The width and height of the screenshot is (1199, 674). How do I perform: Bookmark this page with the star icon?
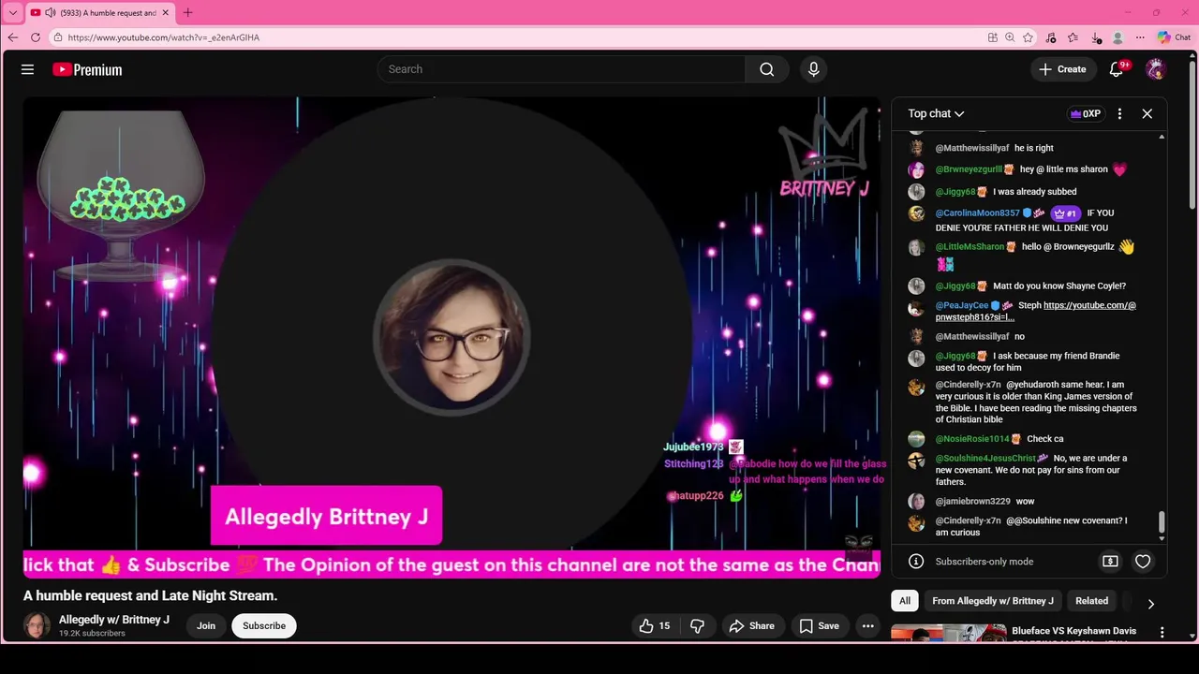tap(1028, 37)
